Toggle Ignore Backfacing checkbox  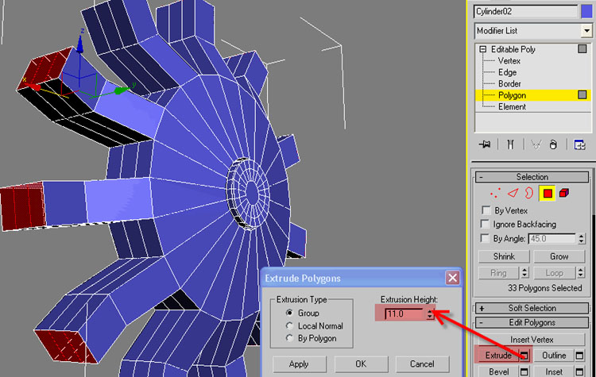point(486,224)
